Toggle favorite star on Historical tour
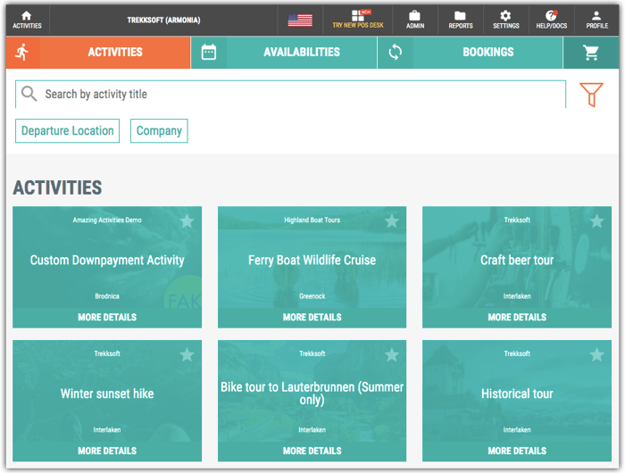This screenshot has height=473, width=625. tap(596, 355)
